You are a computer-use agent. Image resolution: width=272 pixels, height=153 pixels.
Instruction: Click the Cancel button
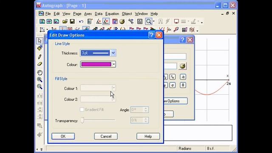click(x=106, y=136)
